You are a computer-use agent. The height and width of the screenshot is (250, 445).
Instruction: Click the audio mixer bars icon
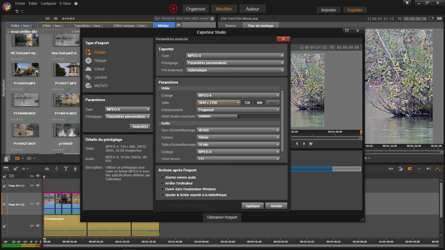pos(47,169)
